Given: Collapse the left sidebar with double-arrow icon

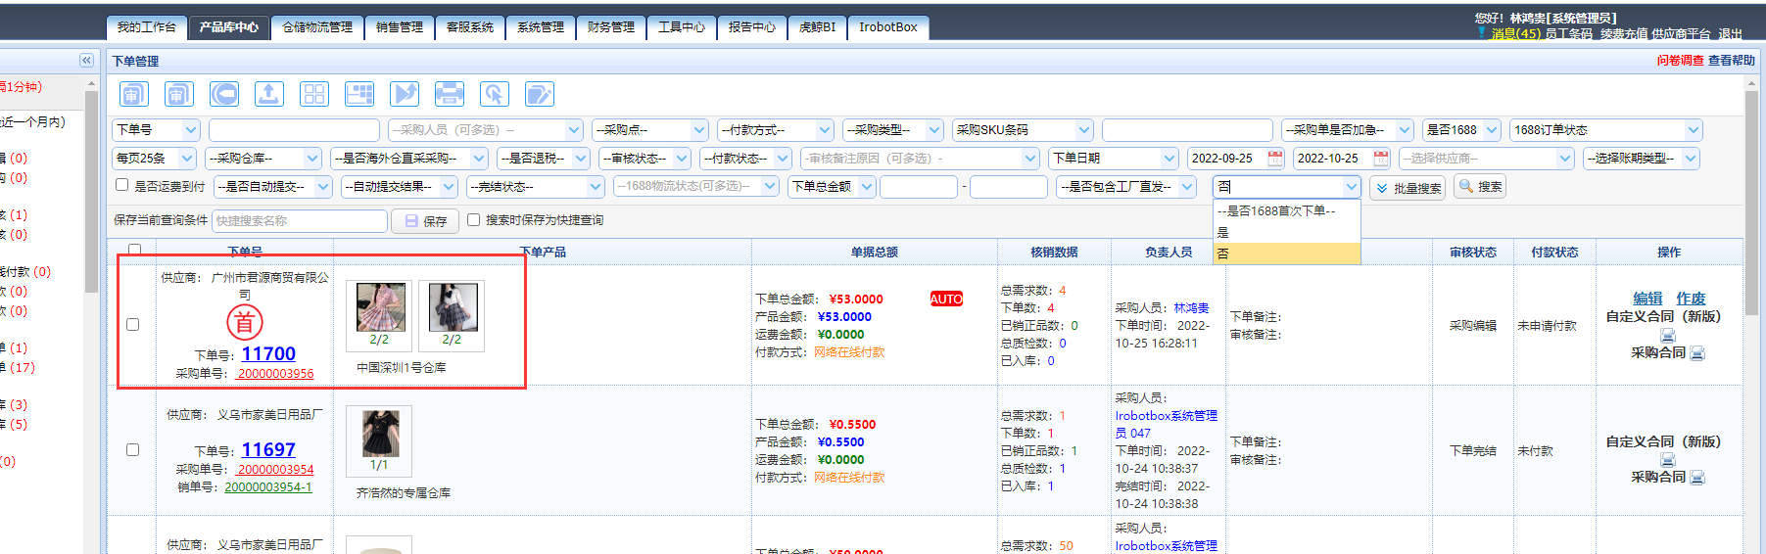Looking at the screenshot, I should click(x=86, y=61).
